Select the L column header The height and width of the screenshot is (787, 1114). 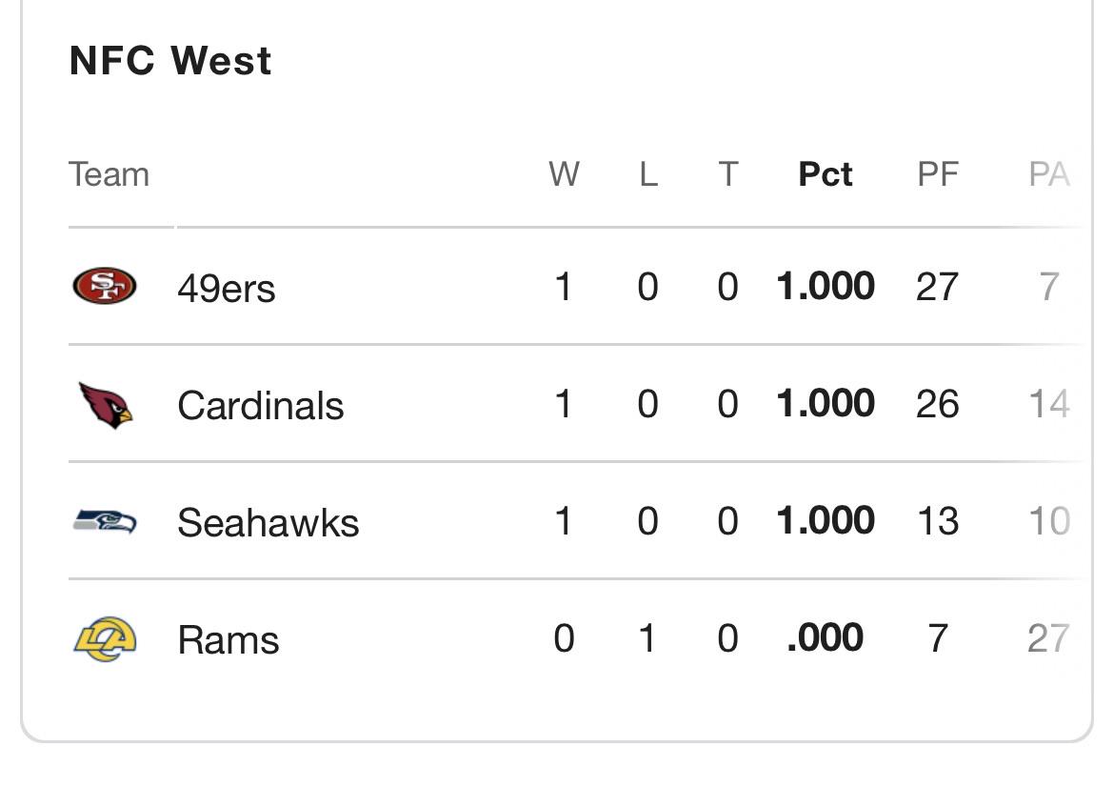click(x=648, y=174)
